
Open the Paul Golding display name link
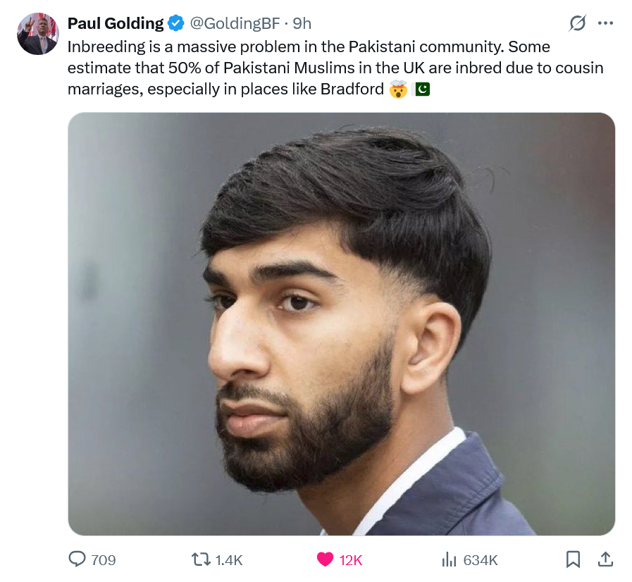coord(116,23)
